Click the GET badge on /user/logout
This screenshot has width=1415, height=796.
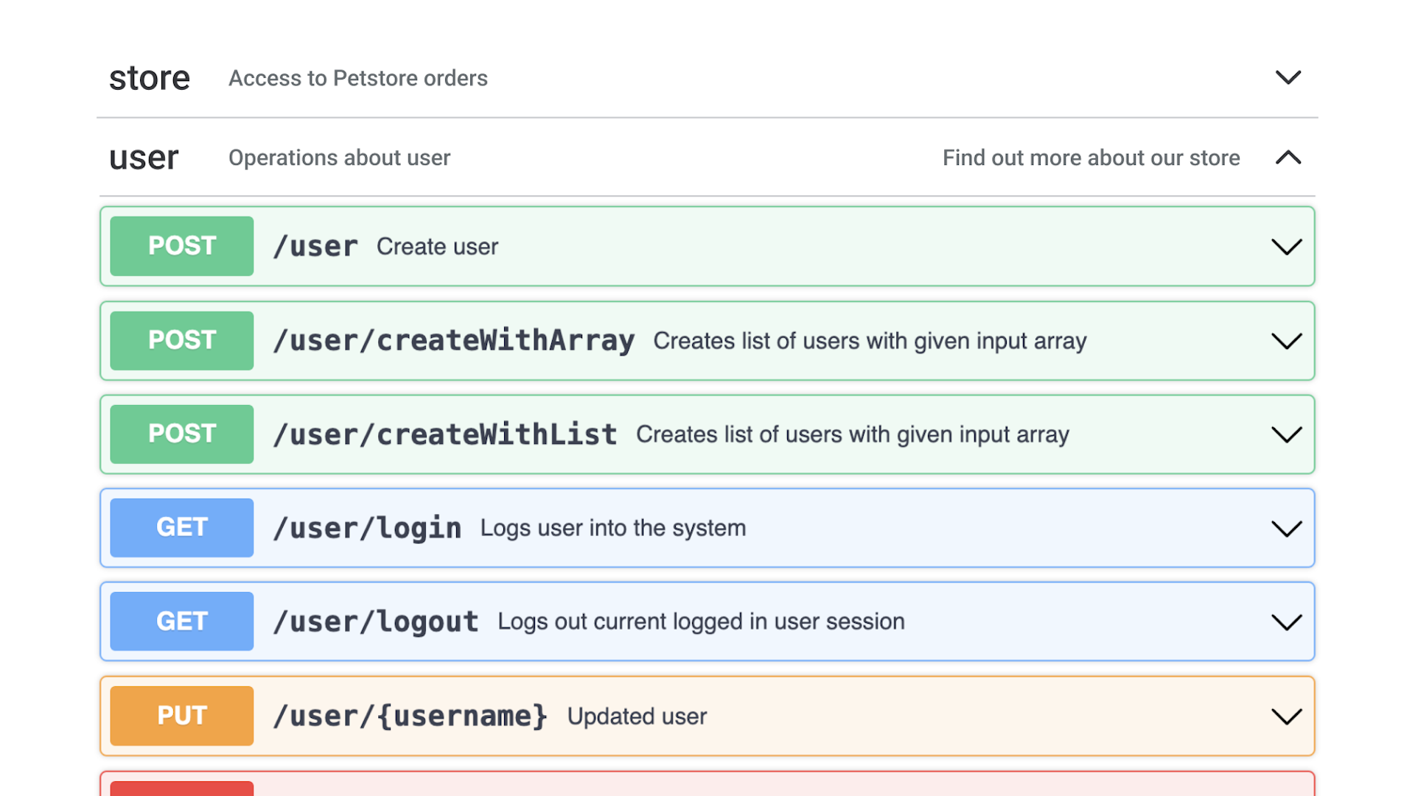(181, 621)
